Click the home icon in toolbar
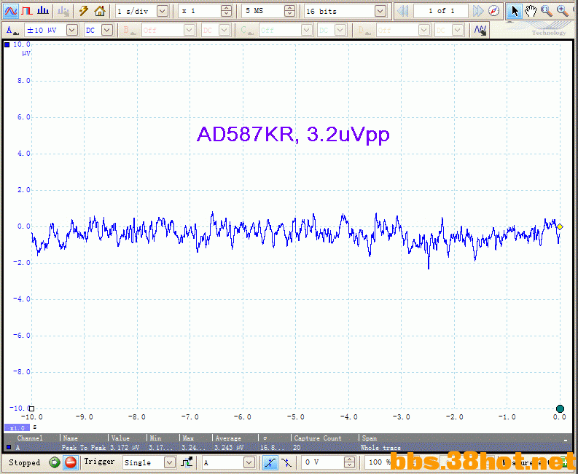Viewport: 578px width, 474px height. click(x=100, y=11)
